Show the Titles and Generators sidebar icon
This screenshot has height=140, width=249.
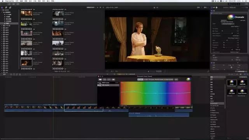point(10,7)
